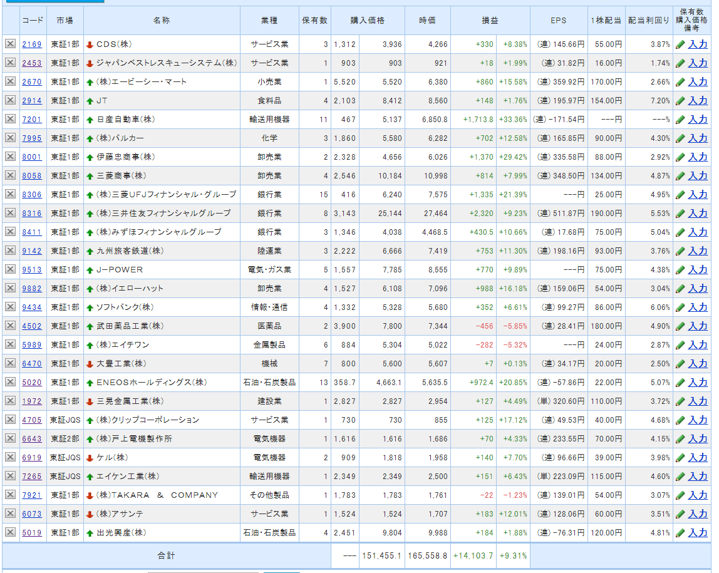Click the 時価 column header
Viewport: 719px width, 573px height.
click(x=427, y=21)
